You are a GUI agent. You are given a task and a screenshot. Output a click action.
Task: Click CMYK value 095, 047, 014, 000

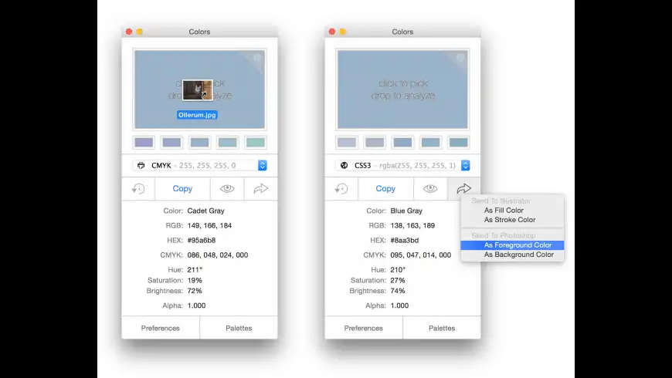(421, 255)
